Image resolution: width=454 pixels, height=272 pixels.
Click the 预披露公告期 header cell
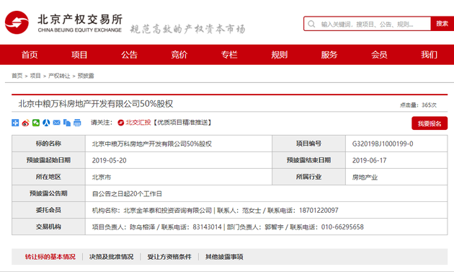(48, 193)
